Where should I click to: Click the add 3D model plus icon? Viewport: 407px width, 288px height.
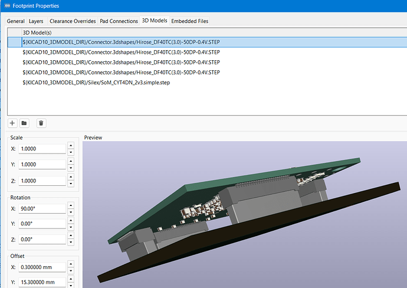click(x=12, y=123)
